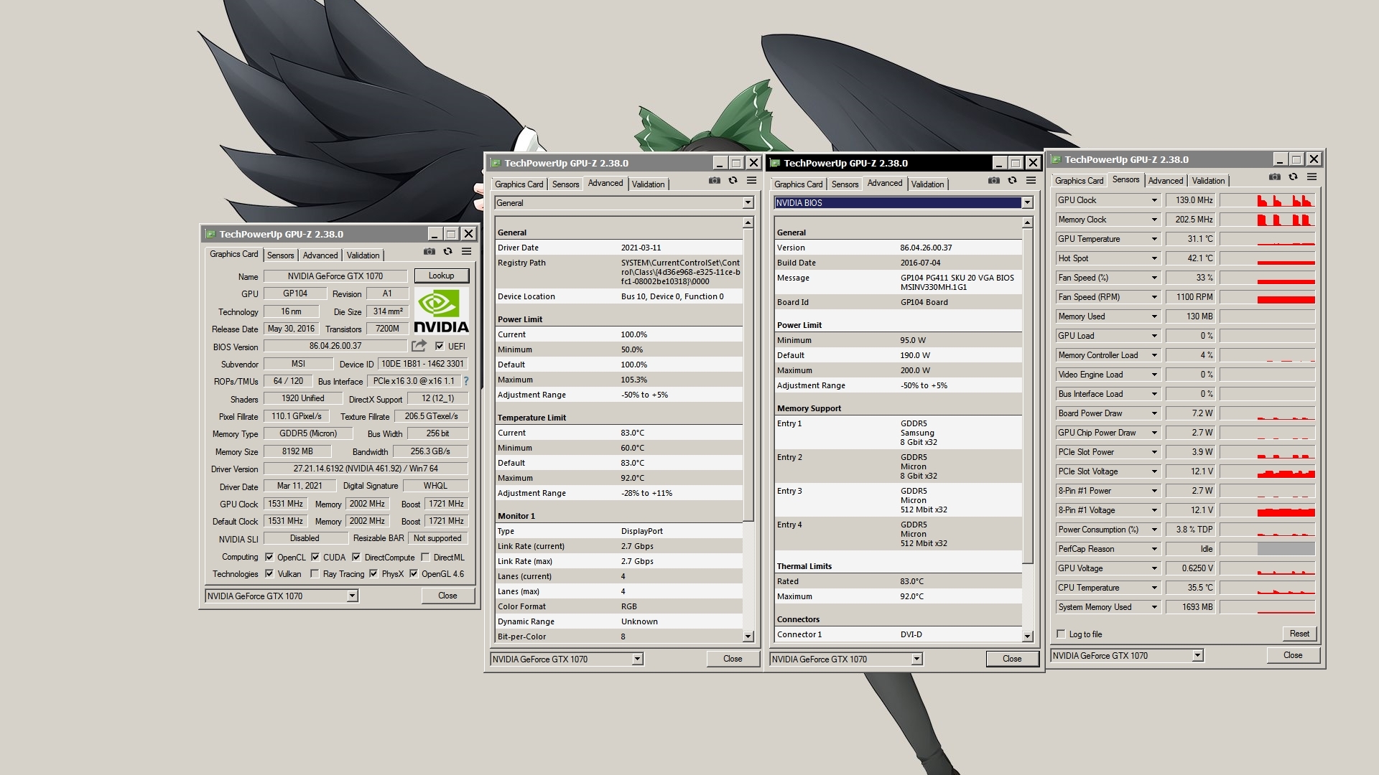Click the NVIDIA logo image
This screenshot has width=1379, height=775.
441,311
